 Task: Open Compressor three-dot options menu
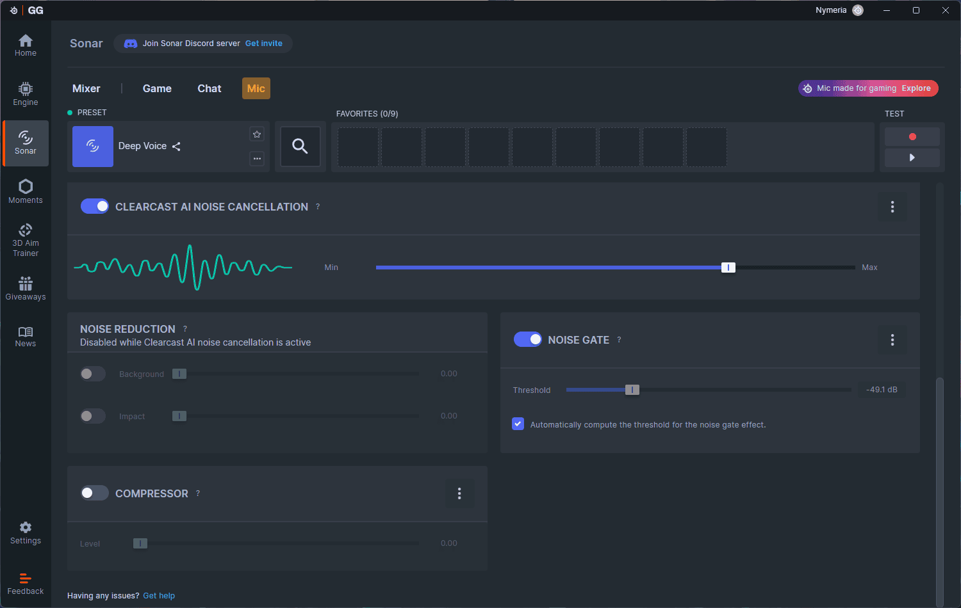point(459,493)
